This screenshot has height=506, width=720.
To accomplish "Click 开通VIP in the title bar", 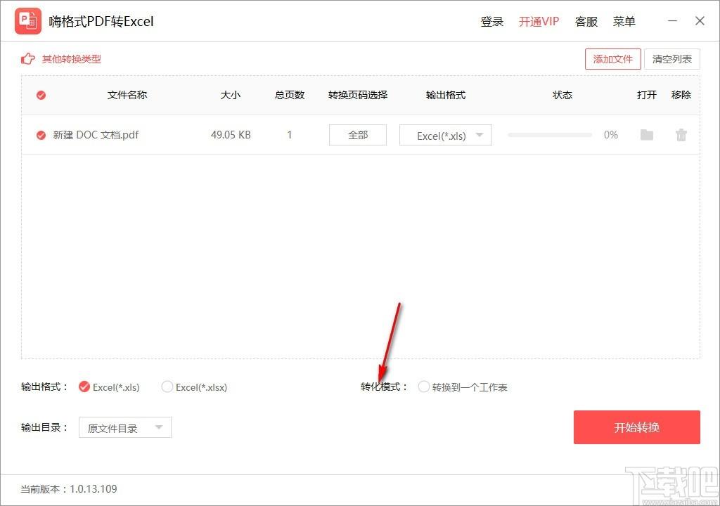I will [539, 22].
